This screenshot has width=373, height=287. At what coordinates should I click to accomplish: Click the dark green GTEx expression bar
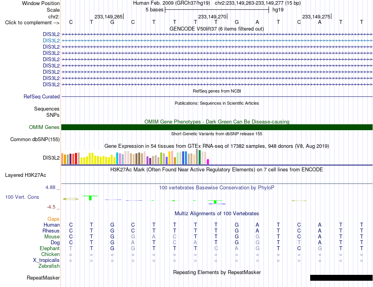pyautogui.click(x=199, y=157)
